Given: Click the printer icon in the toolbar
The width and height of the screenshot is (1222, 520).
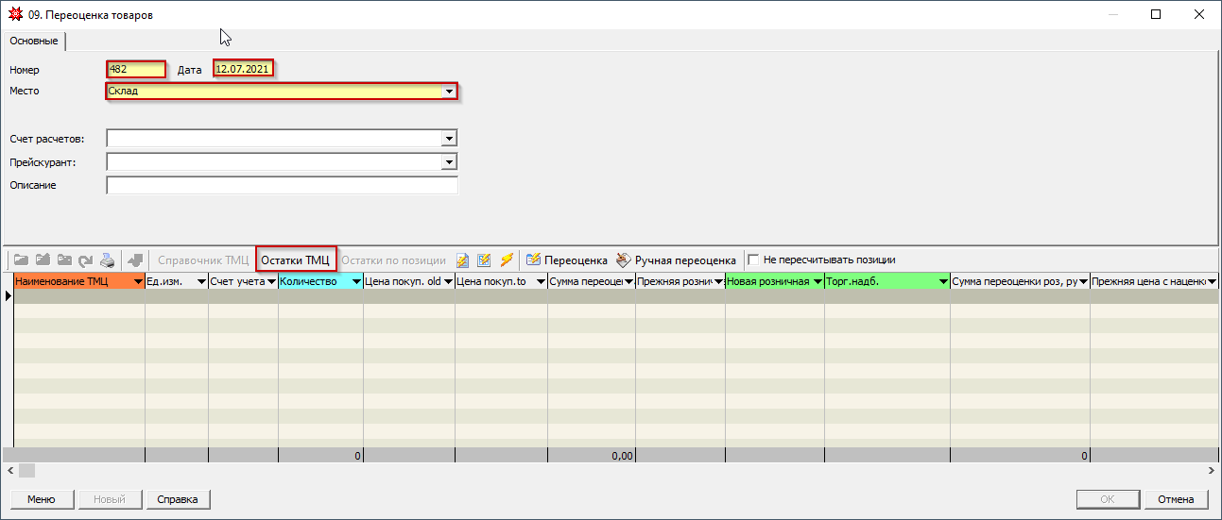Looking at the screenshot, I should pyautogui.click(x=108, y=260).
